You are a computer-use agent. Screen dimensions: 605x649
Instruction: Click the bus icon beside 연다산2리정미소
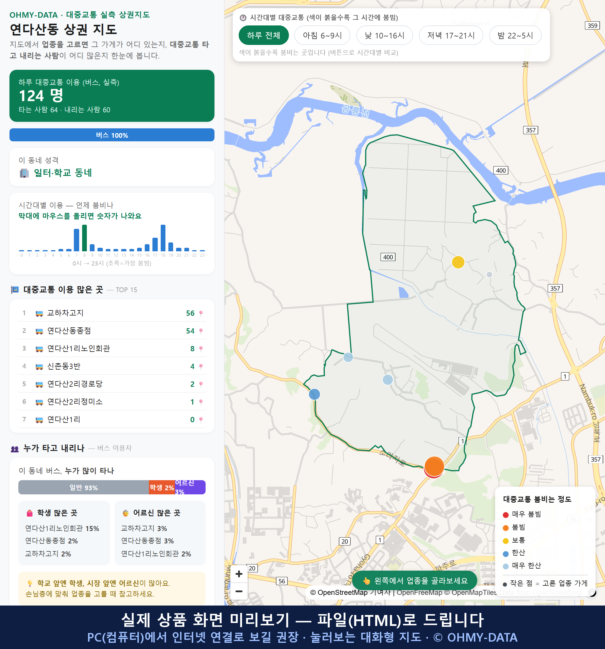39,402
